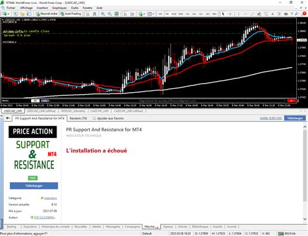Select the W1 timeframe
Image resolution: width=308 pixels, height=236 pixels.
[207, 14]
